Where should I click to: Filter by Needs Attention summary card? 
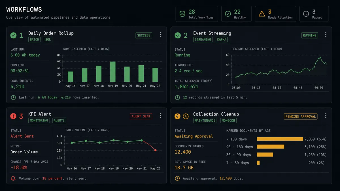click(275, 14)
